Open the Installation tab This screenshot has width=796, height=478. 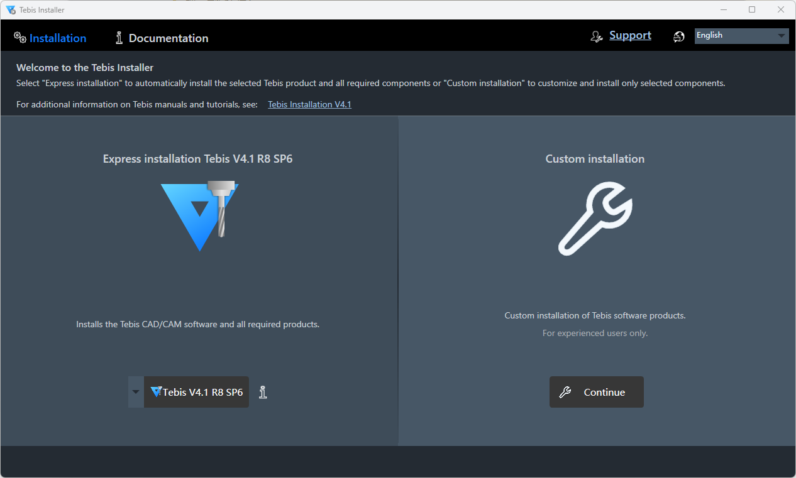(50, 38)
